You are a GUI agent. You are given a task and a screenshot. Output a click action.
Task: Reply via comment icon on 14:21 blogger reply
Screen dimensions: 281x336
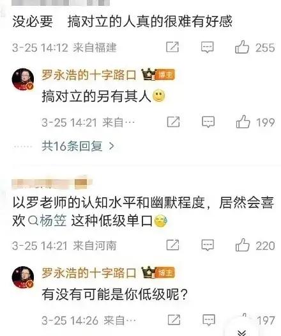tap(208, 122)
